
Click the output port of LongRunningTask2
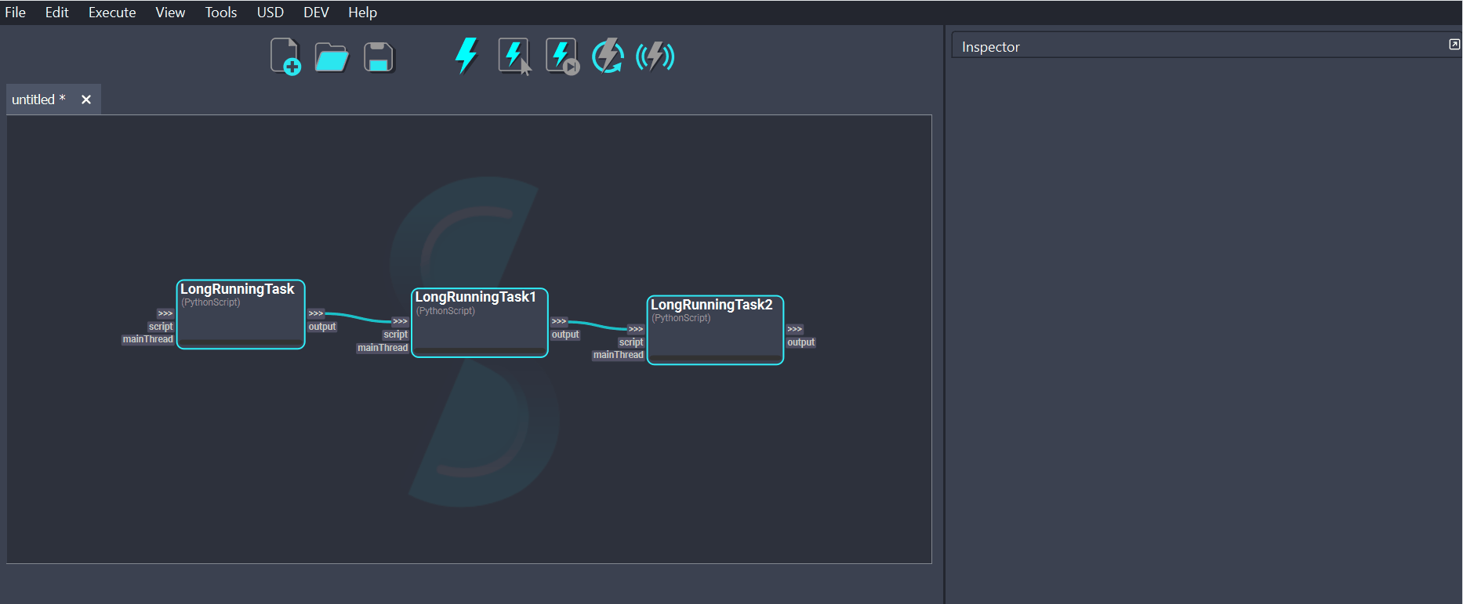click(800, 342)
